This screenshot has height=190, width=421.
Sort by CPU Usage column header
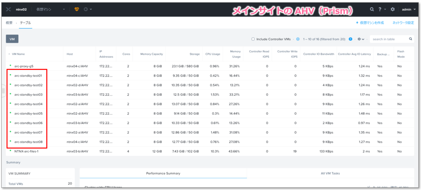[213, 54]
